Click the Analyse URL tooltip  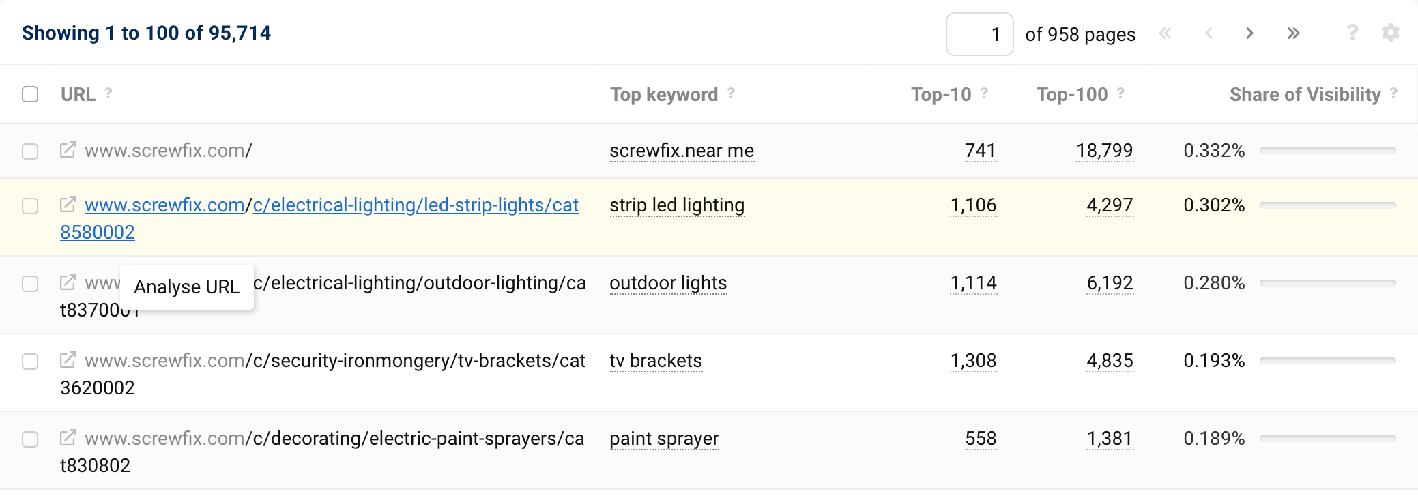pyautogui.click(x=187, y=287)
